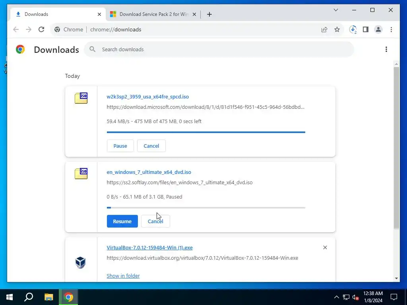The width and height of the screenshot is (407, 305).
Task: Open File Explorer from taskbar
Action: click(48, 297)
